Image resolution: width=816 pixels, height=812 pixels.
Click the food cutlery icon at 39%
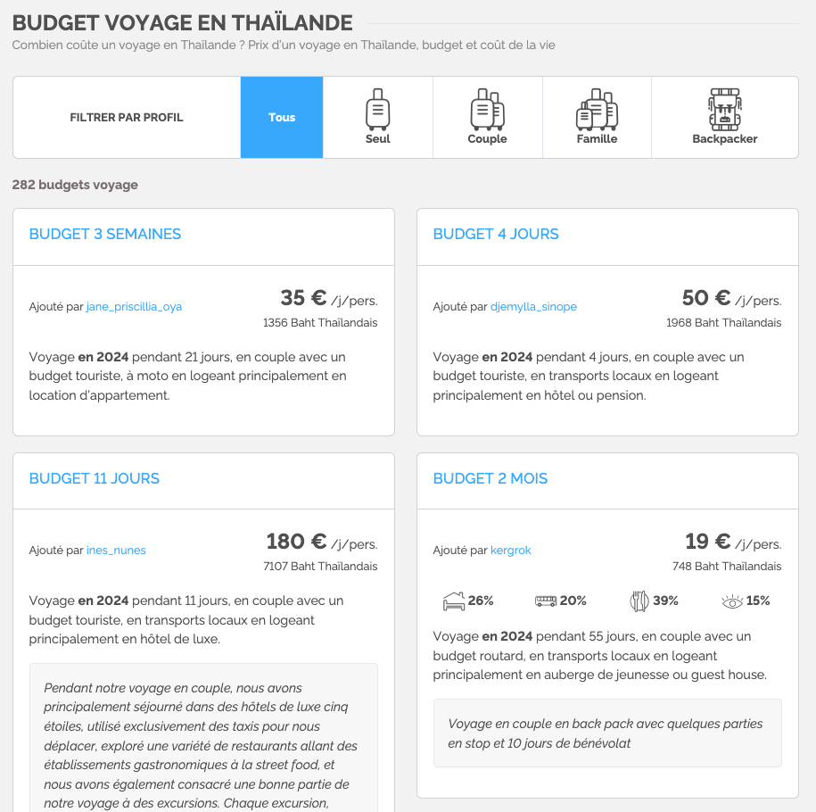[638, 601]
